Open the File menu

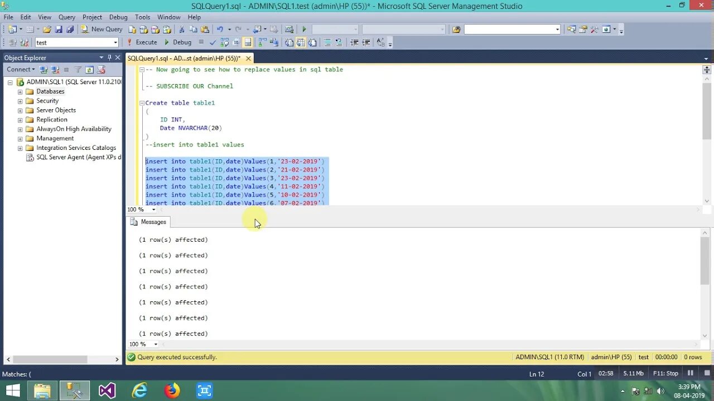coord(8,17)
